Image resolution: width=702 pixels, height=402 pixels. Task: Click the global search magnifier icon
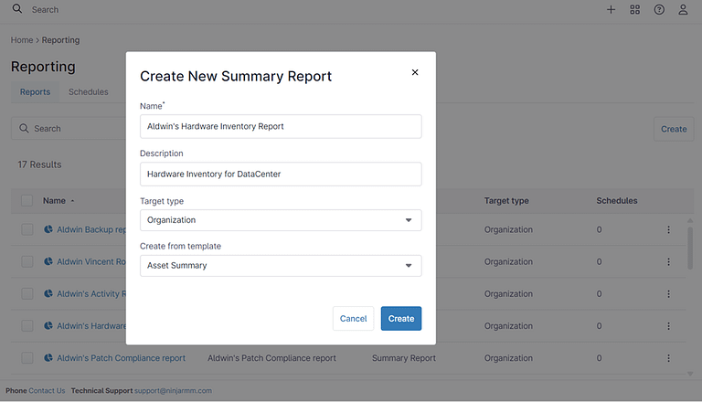pos(17,8)
